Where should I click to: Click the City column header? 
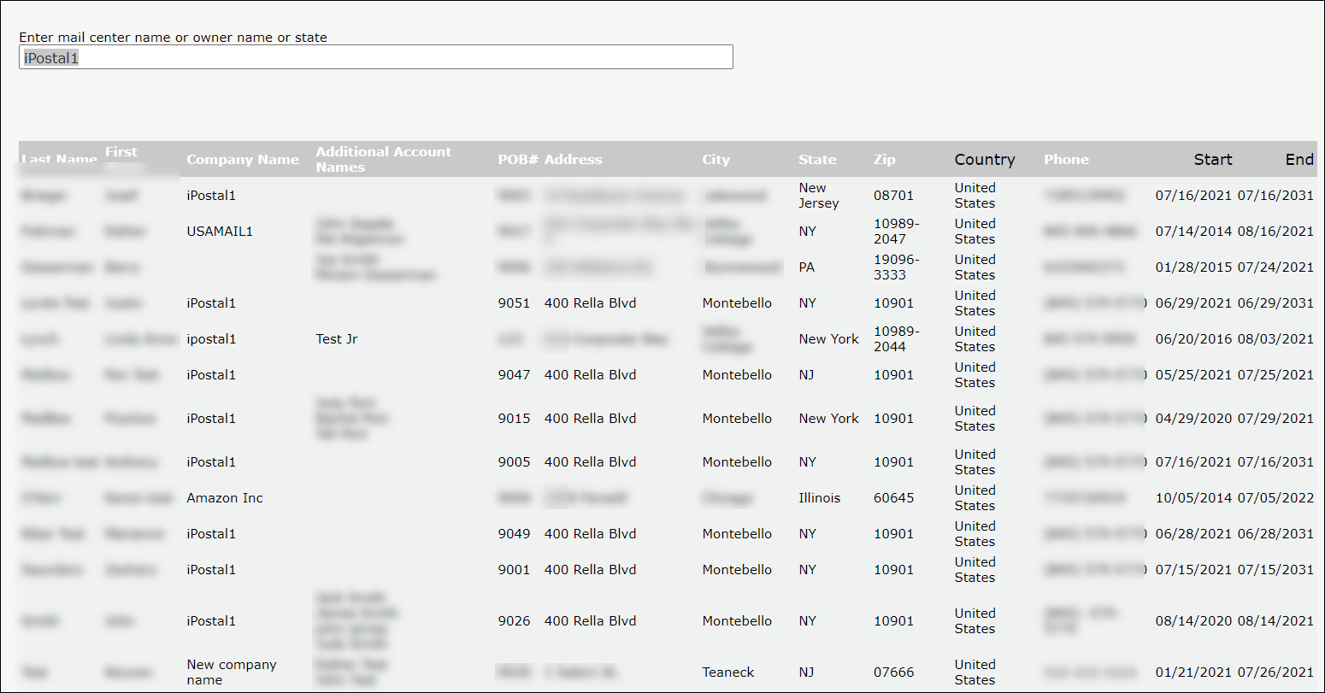point(715,160)
